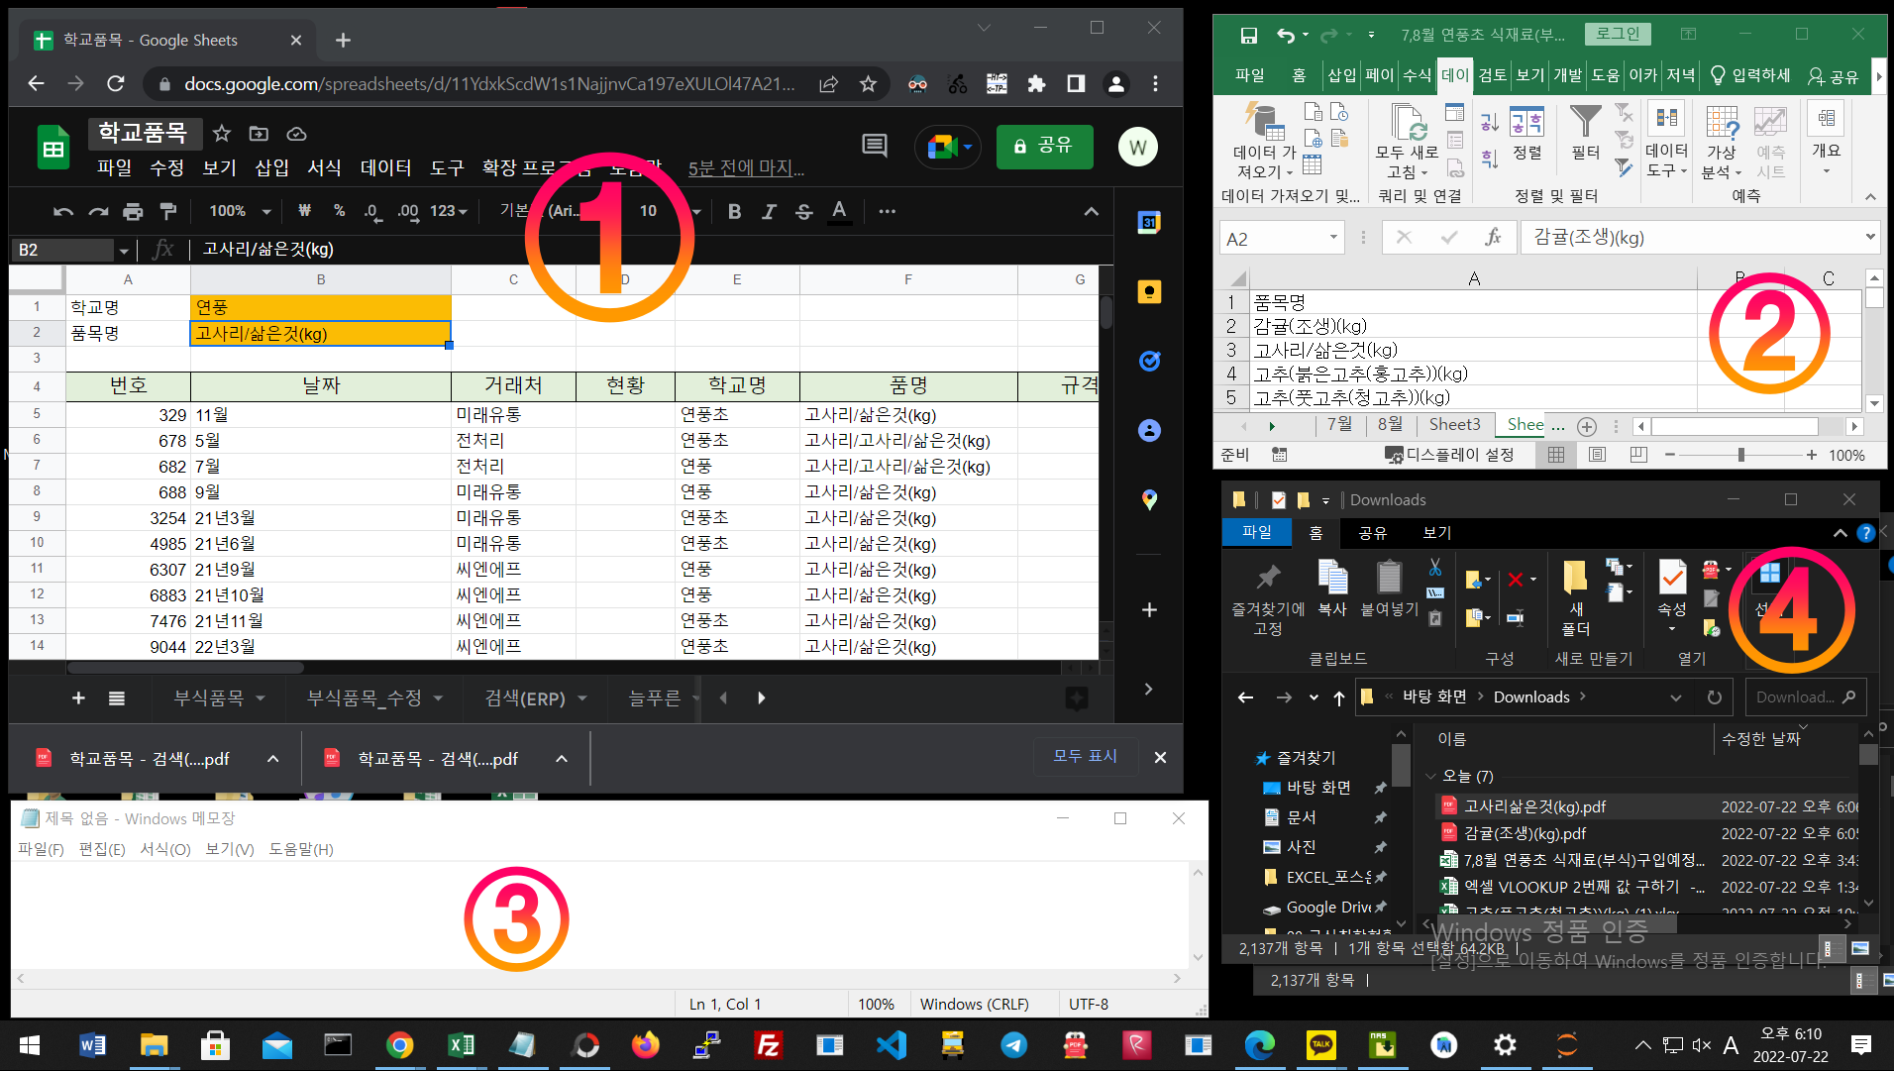Select the Paint format tool in Sheets
The height and width of the screenshot is (1071, 1894).
tap(168, 211)
